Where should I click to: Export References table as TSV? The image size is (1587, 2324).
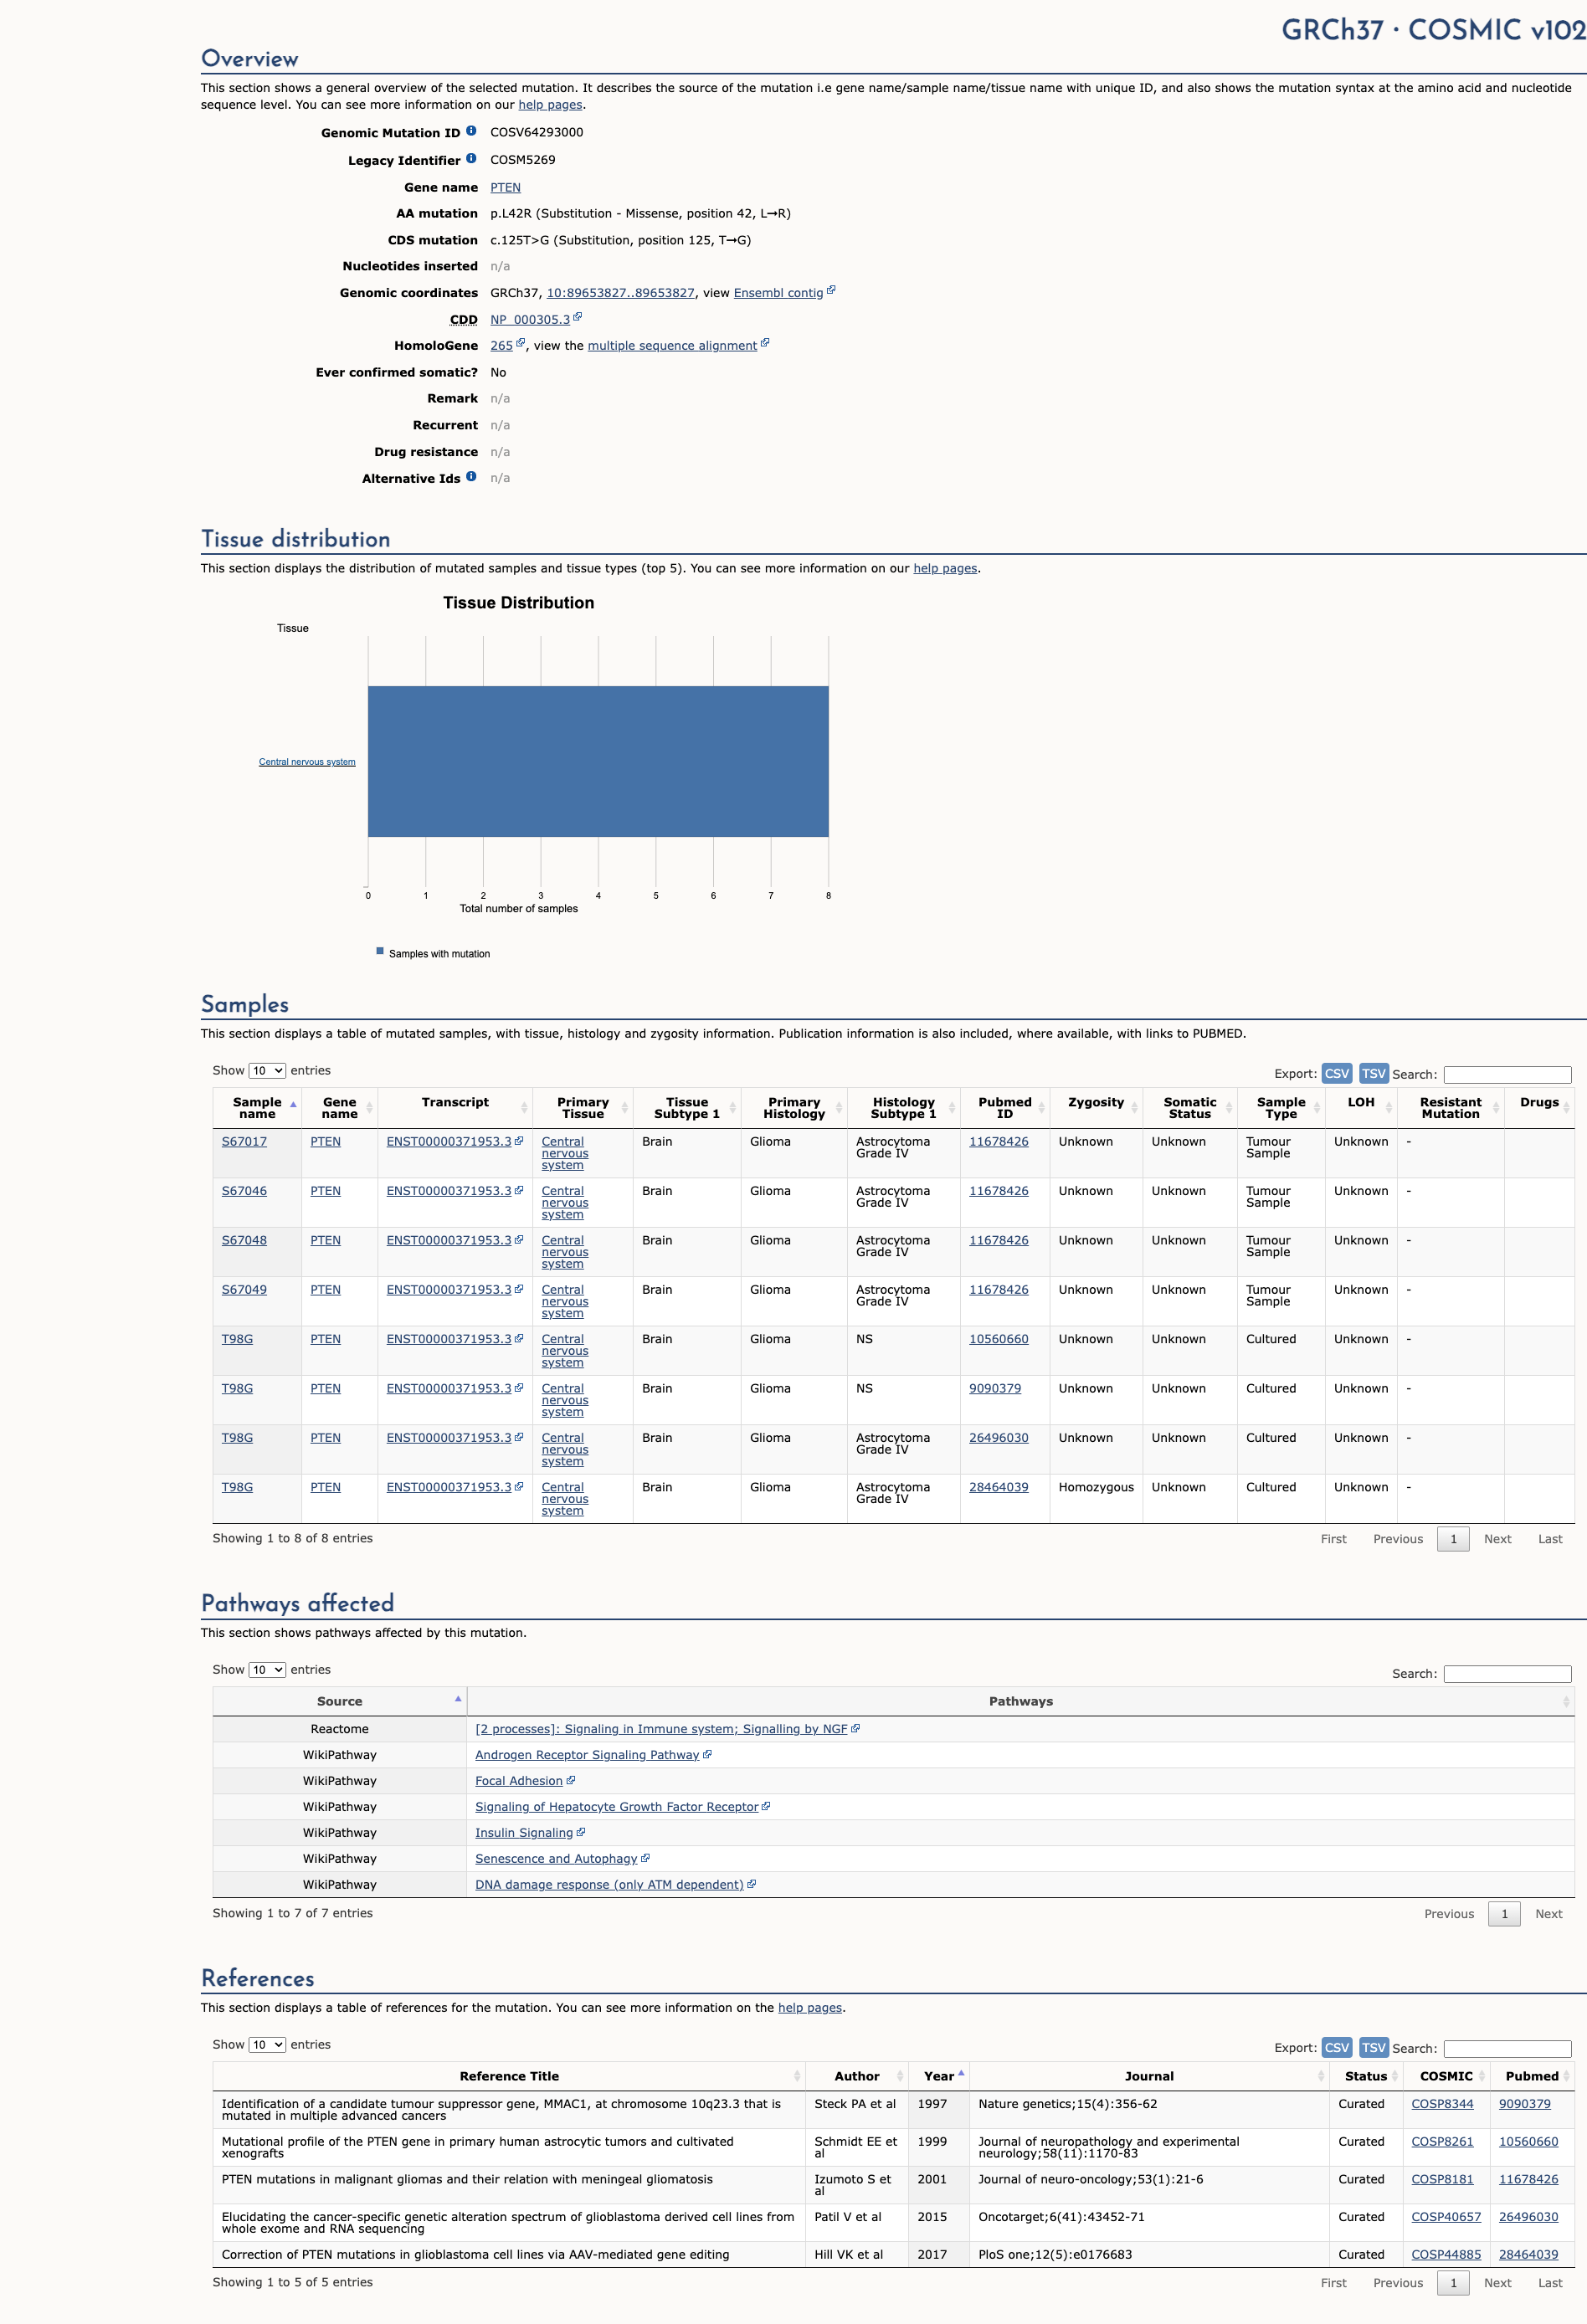pos(1374,2047)
